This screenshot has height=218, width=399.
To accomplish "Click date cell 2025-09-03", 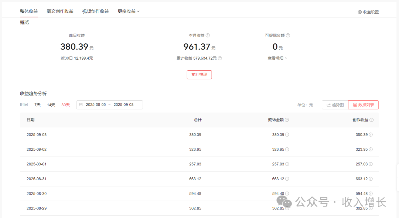I will (x=37, y=135).
